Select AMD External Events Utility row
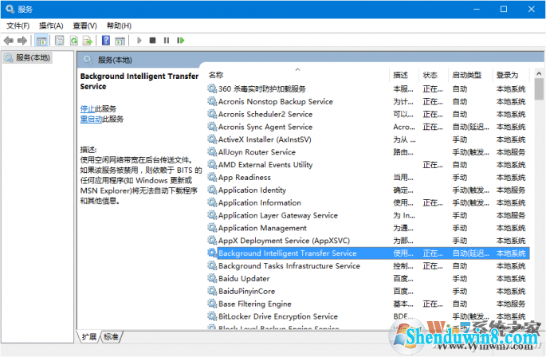The image size is (546, 357). pyautogui.click(x=368, y=165)
